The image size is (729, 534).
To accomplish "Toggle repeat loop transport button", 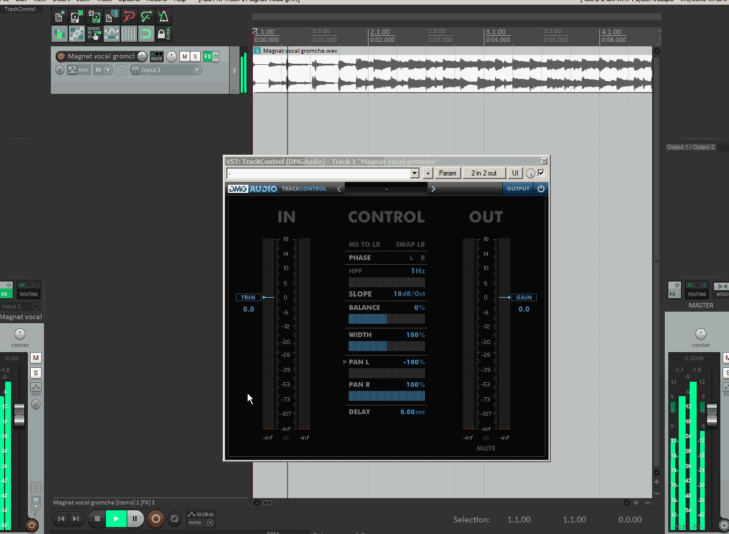I will [174, 519].
